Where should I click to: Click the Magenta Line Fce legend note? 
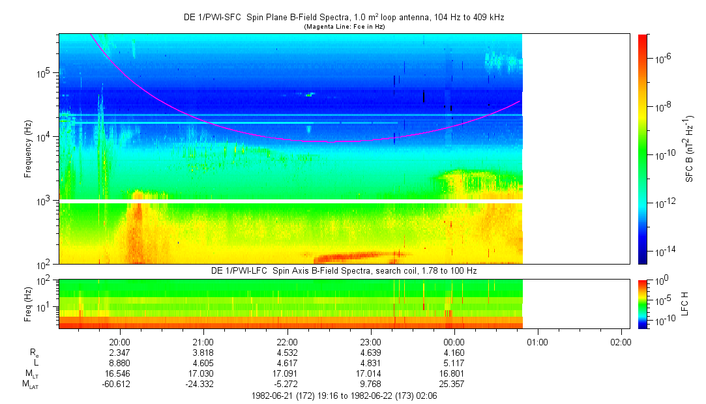(x=344, y=27)
